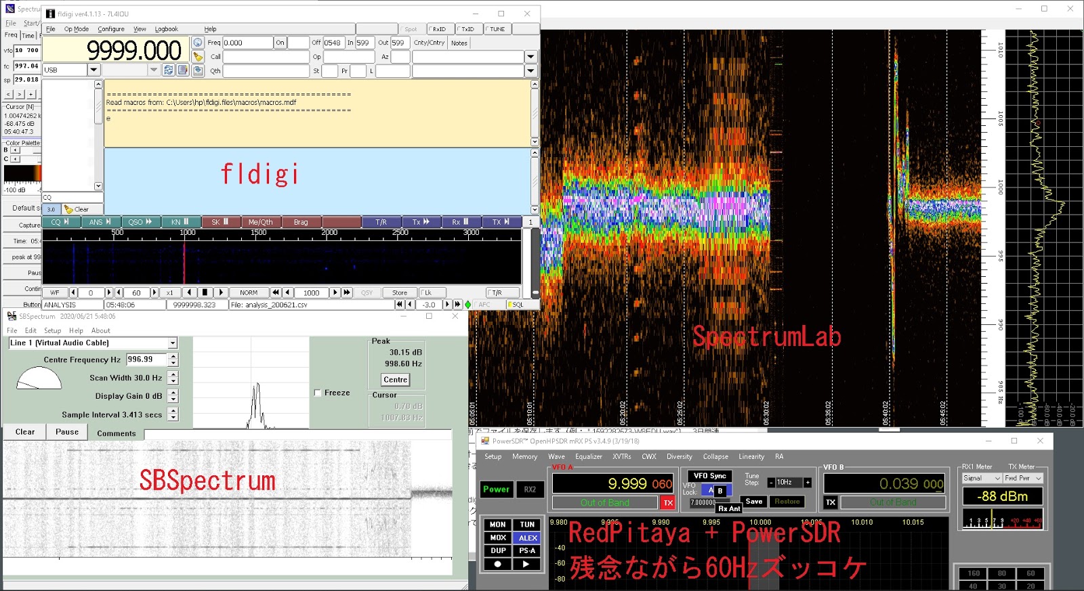Screen dimensions: 1084x591
Task: Click the double-right arrow after the 1000 field
Action: coord(347,292)
